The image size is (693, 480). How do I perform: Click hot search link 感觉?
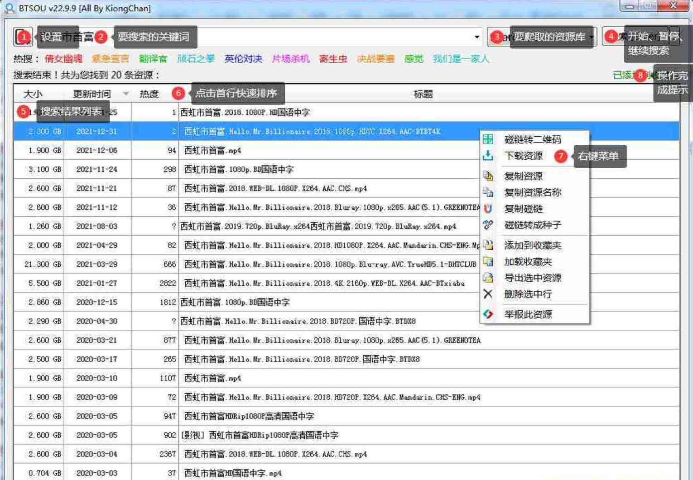pyautogui.click(x=414, y=59)
